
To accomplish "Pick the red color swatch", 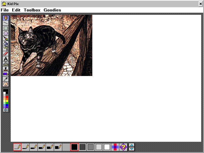I will [7, 97].
